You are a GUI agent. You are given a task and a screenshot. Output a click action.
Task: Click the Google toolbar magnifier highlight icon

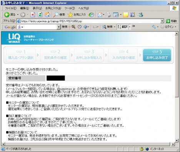pos(73,27)
